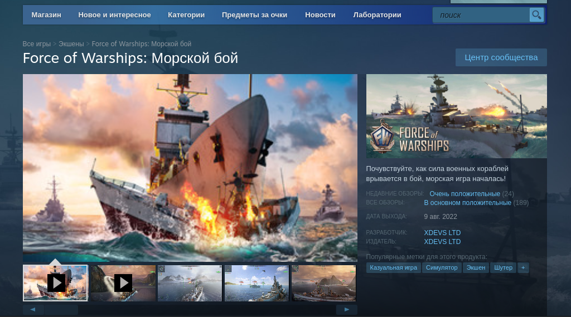
Task: Click the Force of Warships header image
Action: point(456,116)
